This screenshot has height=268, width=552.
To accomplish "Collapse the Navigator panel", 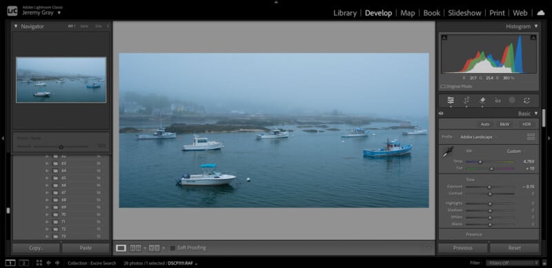I will pyautogui.click(x=16, y=26).
